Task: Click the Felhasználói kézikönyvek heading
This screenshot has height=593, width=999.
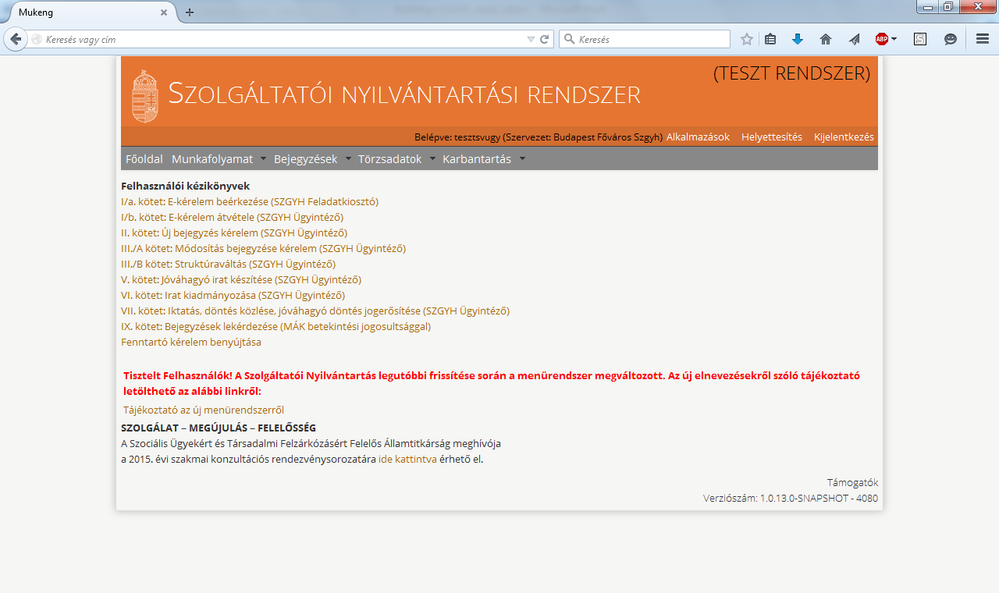Action: click(185, 186)
